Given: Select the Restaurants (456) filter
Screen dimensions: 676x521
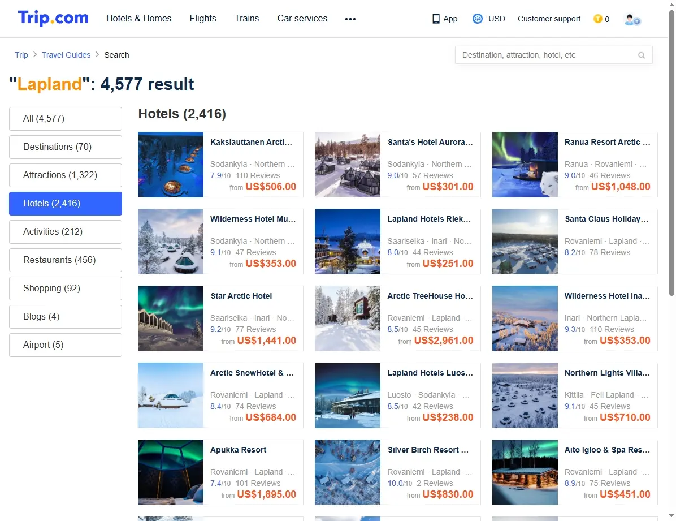Looking at the screenshot, I should [66, 260].
